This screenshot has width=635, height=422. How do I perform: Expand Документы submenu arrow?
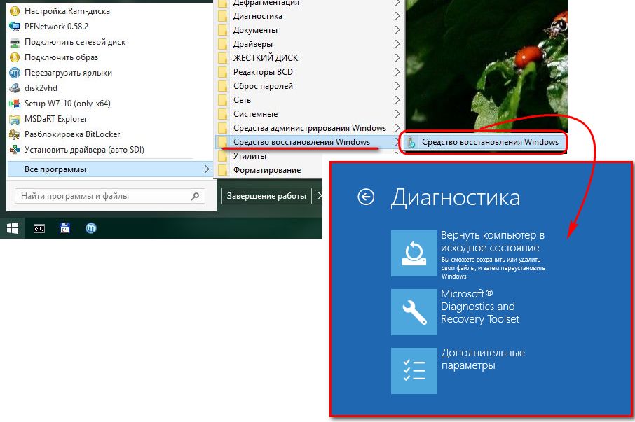pos(397,30)
